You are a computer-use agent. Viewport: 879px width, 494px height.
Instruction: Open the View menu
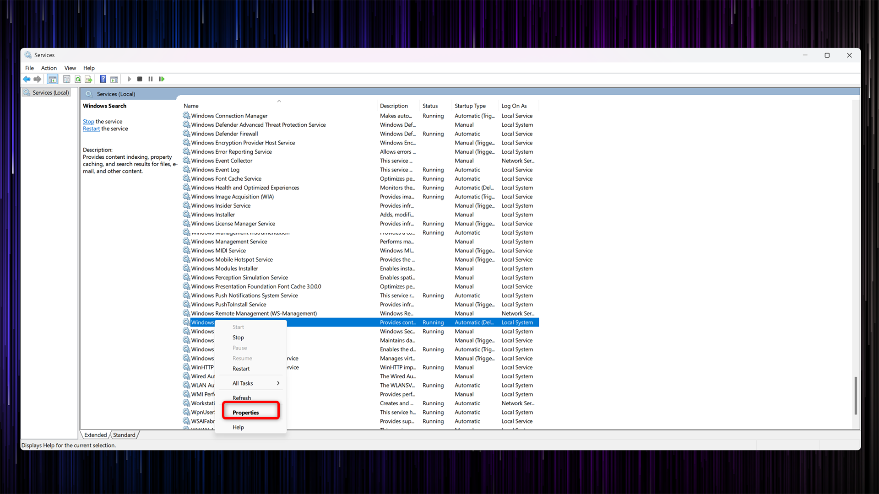tap(70, 68)
